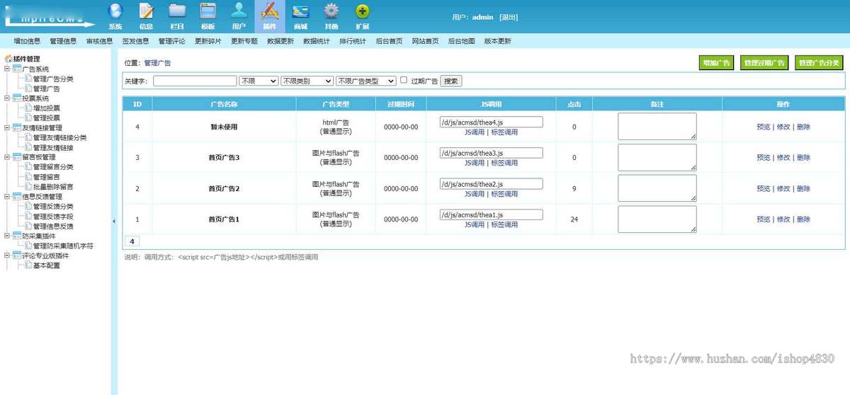This screenshot has height=395, width=850.
Task: Click page icon beside 管理留言
Action: tap(28, 177)
